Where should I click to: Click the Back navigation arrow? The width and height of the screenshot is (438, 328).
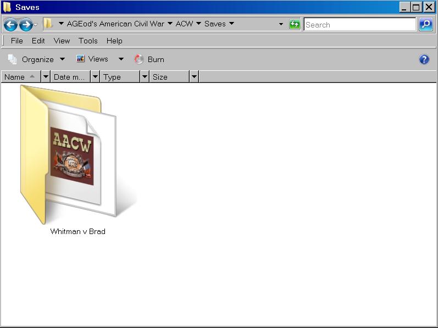coord(10,25)
